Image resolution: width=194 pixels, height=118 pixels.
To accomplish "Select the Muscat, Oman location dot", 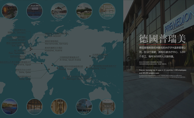I will click(x=57, y=68).
